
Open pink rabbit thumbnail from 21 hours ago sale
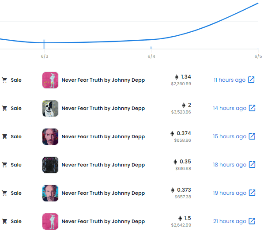tap(50, 221)
